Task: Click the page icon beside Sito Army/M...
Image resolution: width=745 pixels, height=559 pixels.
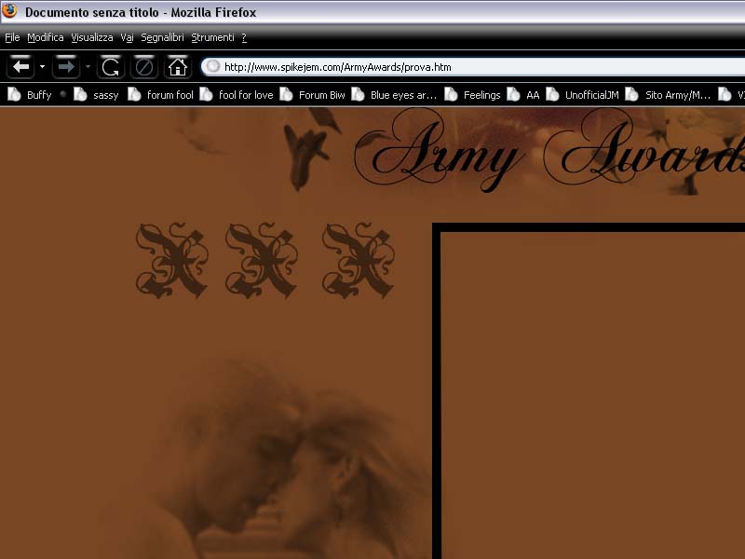Action: (x=632, y=95)
